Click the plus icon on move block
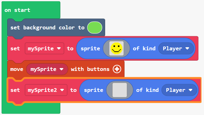The width and height of the screenshot is (204, 115). (117, 69)
